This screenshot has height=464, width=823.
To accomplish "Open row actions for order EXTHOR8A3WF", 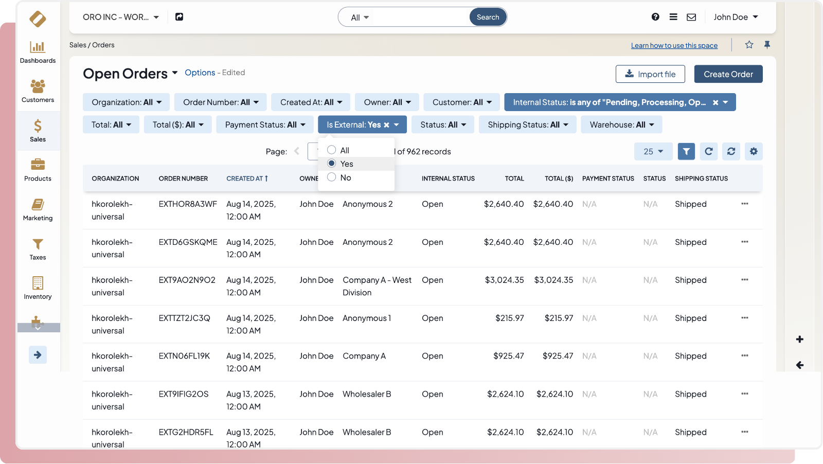I will [x=744, y=204].
